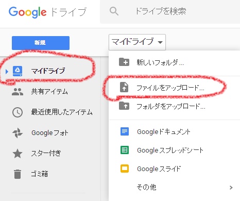Open the マイドライブ dropdown button

click(137, 42)
